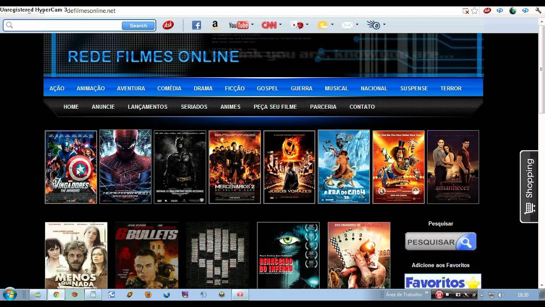Click the PESQUISAR search button
Image resolution: width=545 pixels, height=307 pixels.
point(440,242)
